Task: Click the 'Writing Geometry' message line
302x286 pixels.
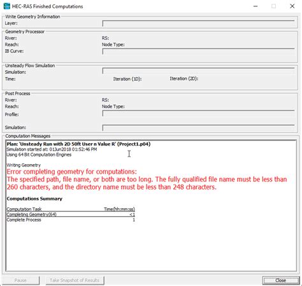Action: pyautogui.click(x=24, y=165)
